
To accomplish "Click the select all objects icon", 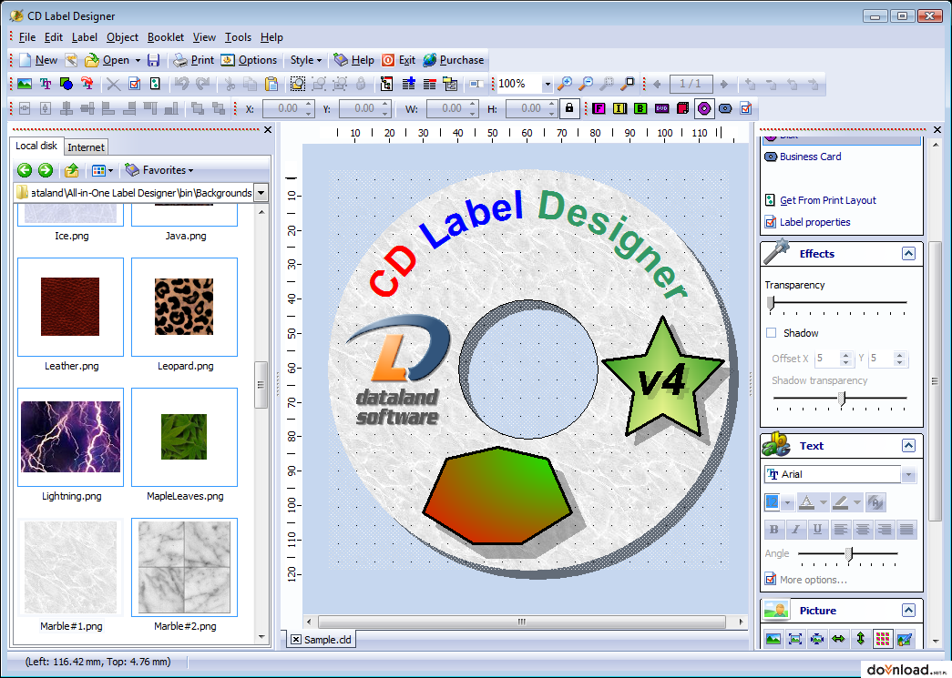I will [298, 84].
